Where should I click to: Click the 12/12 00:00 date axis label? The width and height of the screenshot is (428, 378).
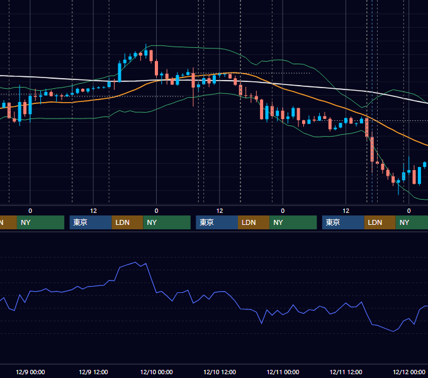[409, 372]
